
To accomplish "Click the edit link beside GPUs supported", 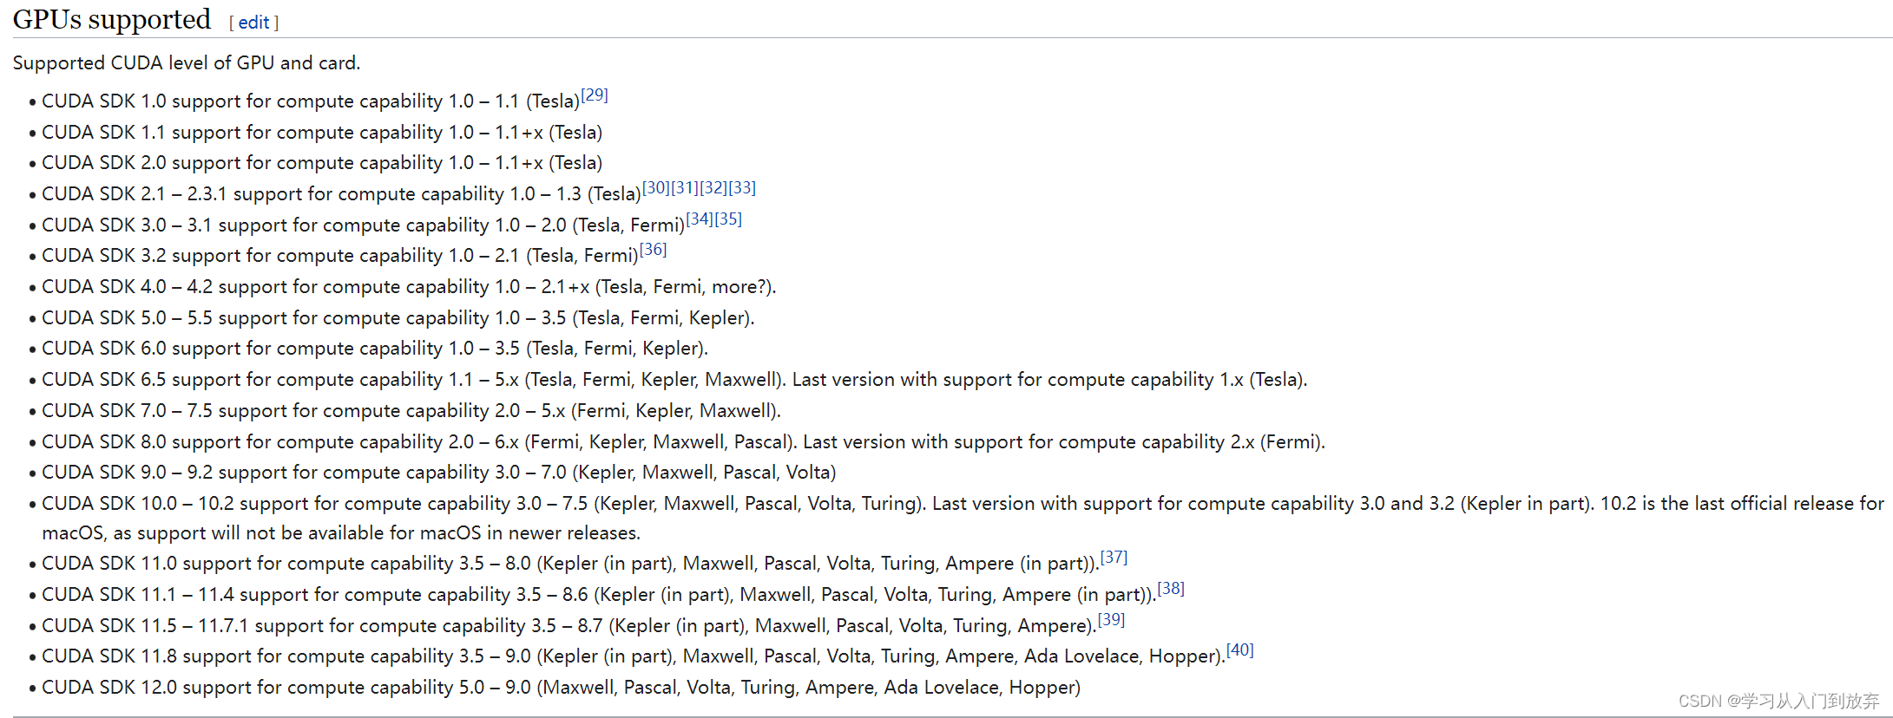I will tap(253, 23).
